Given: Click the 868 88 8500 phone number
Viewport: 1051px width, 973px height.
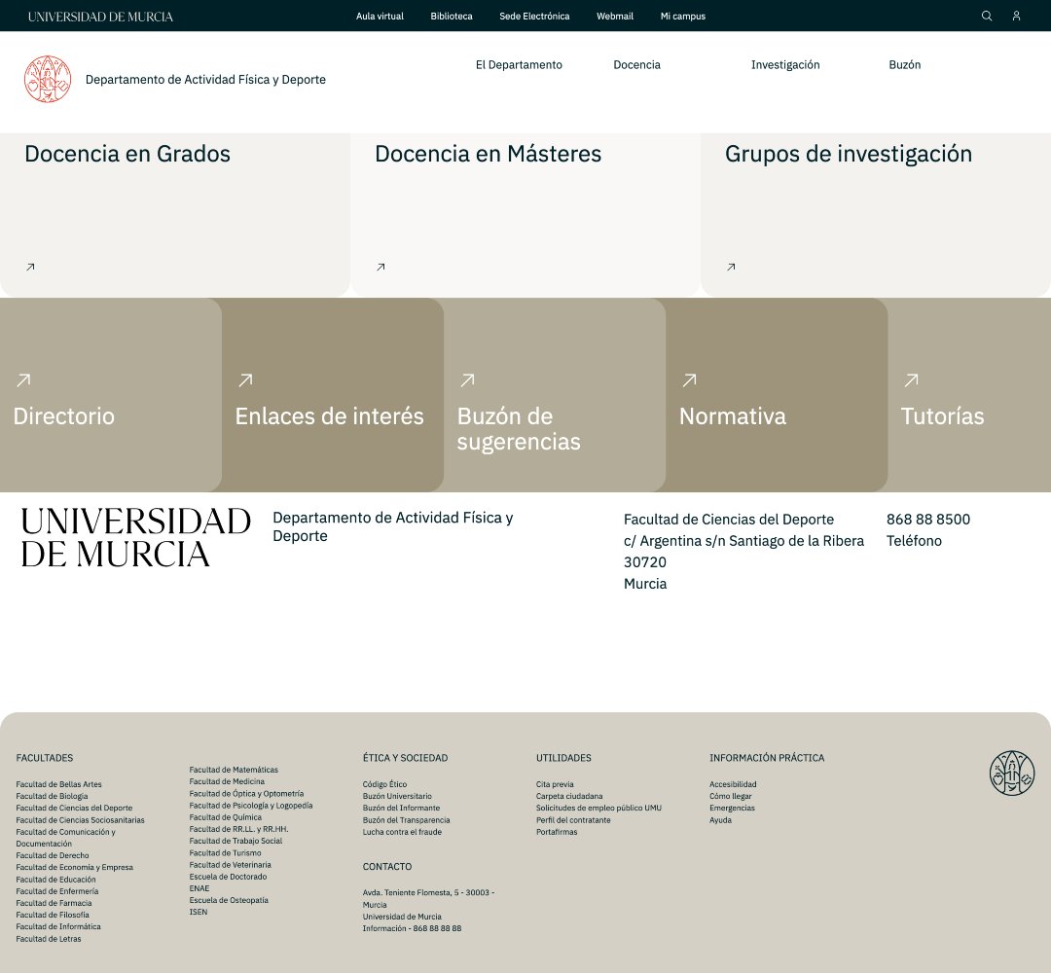Looking at the screenshot, I should pyautogui.click(x=927, y=520).
